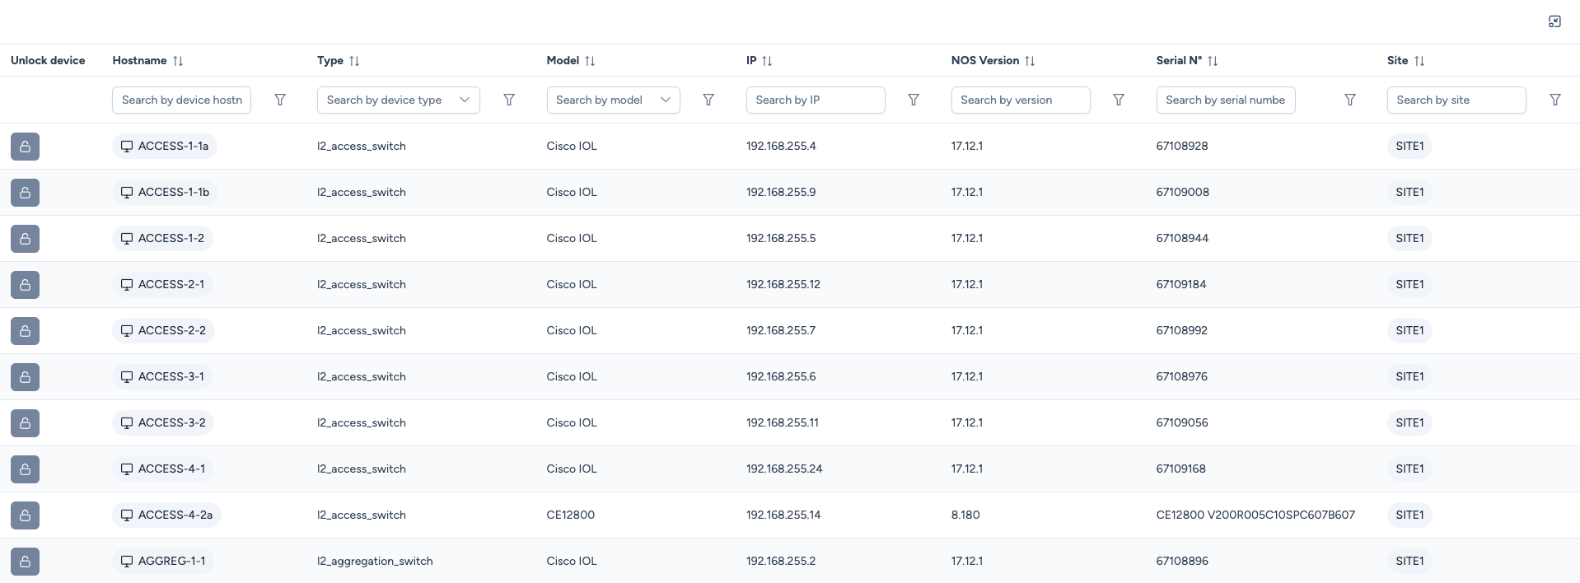The height and width of the screenshot is (583, 1580).
Task: Focus the Search by IP input field
Action: 815,100
